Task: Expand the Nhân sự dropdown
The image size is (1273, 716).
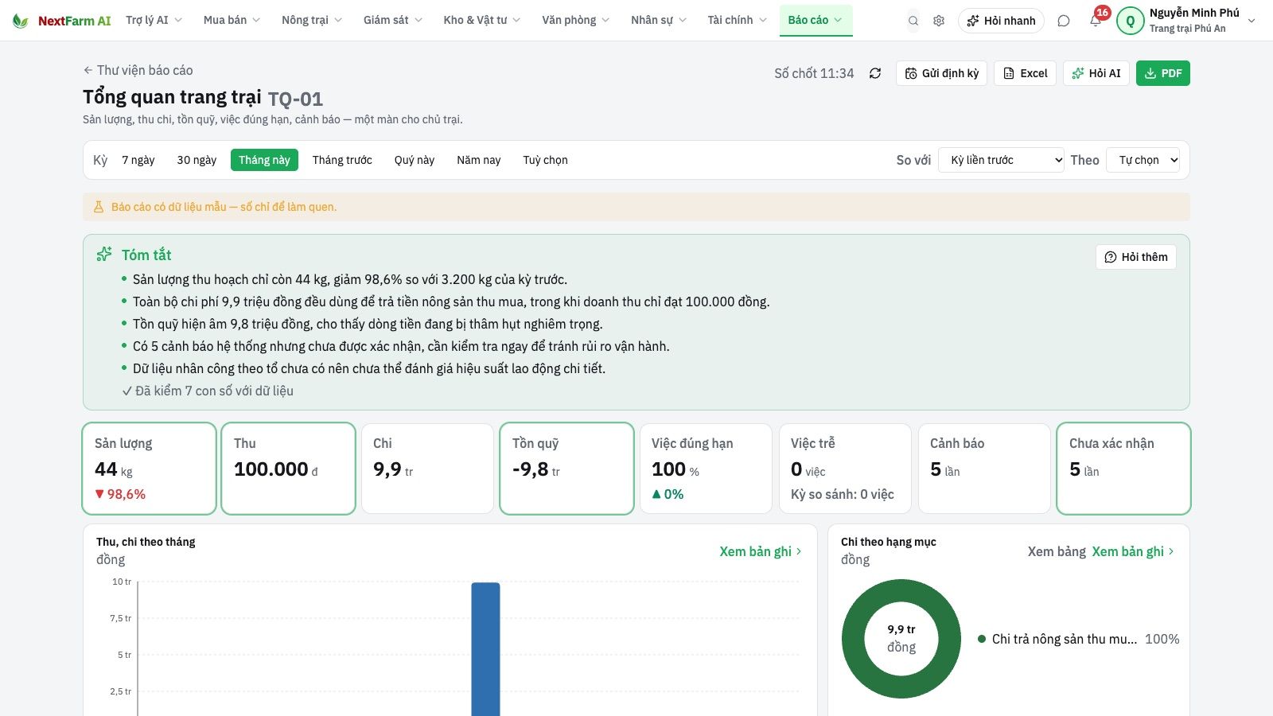Action: click(659, 20)
